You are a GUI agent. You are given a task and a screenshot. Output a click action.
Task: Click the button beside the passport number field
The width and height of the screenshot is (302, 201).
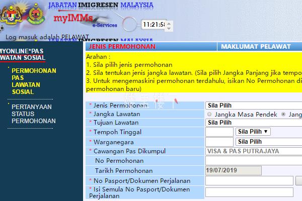[x=299, y=180]
